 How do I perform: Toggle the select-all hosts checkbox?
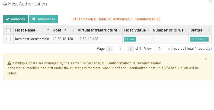click(x=8, y=30)
